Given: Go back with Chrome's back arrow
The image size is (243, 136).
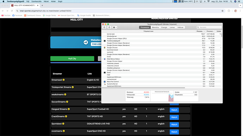Looking at the screenshot, I should tap(3, 11).
